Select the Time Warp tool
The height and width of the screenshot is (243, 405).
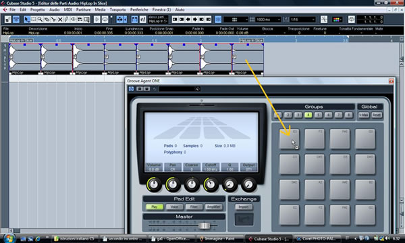pyautogui.click(x=86, y=20)
